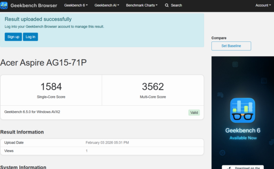Click the Log into your account message
The height and width of the screenshot is (169, 274).
coord(54,27)
